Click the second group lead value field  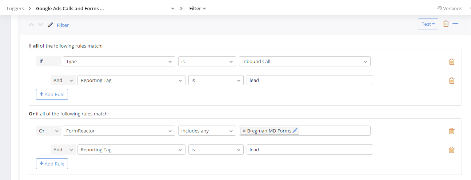click(309, 150)
